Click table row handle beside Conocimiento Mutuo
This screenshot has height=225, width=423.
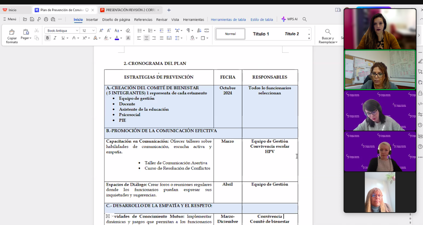coord(108,216)
